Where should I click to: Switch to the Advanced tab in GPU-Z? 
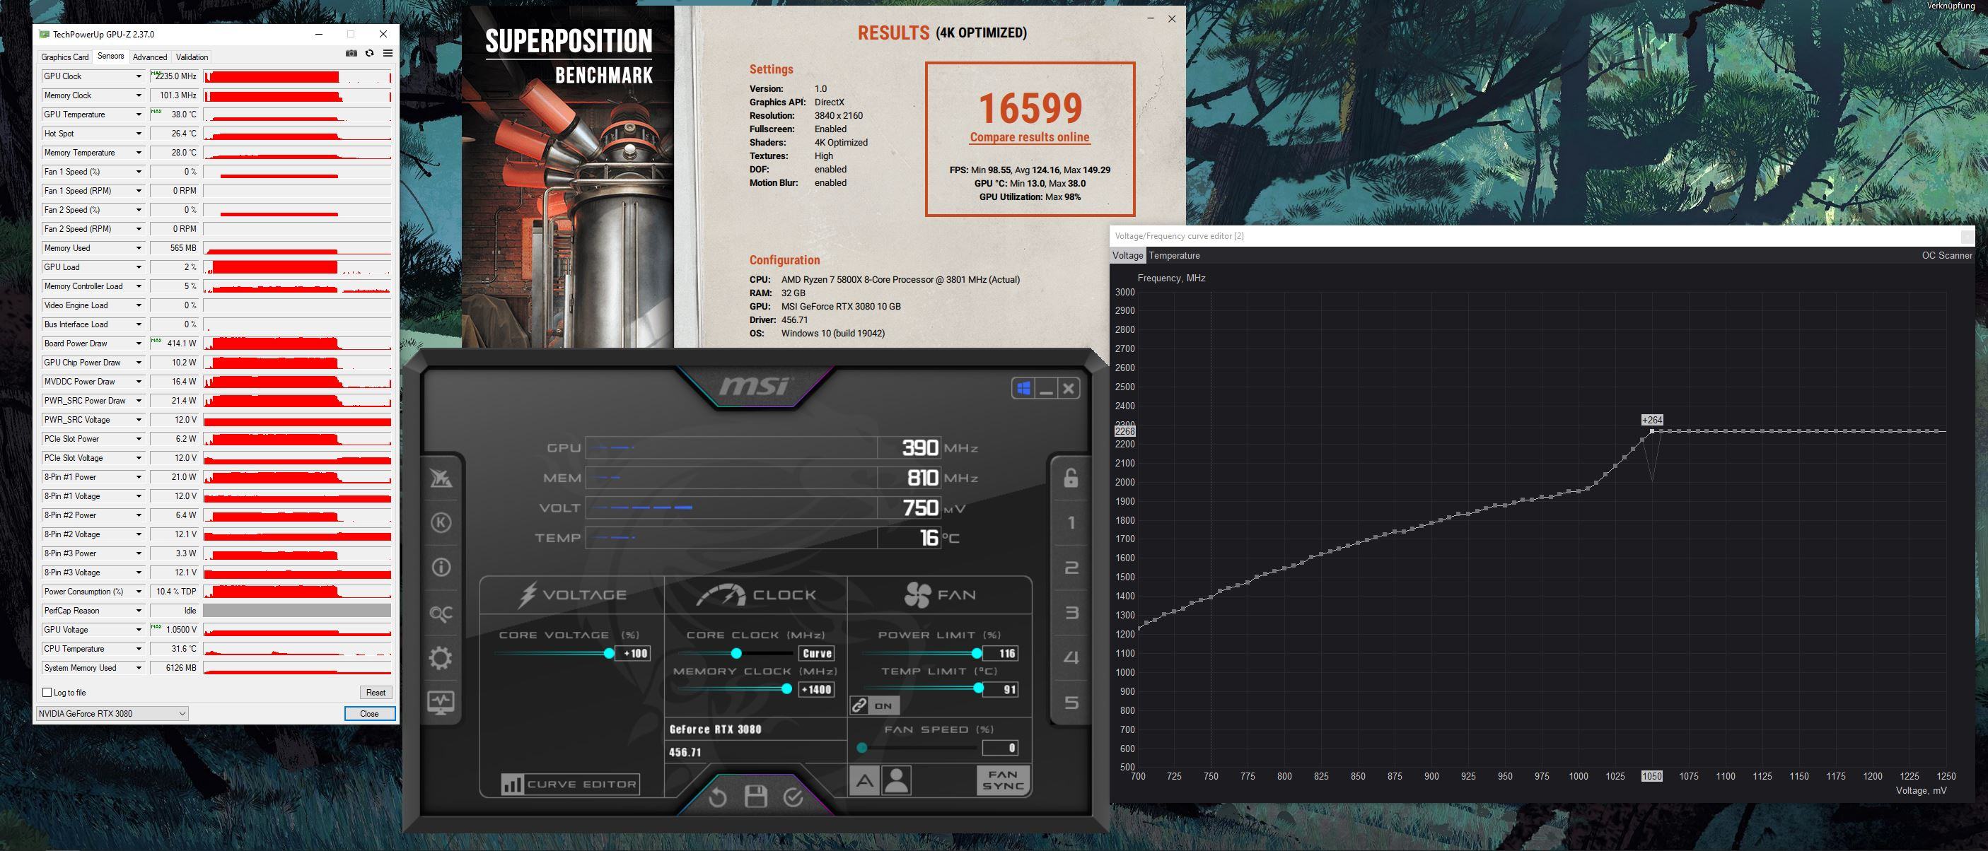tap(150, 57)
